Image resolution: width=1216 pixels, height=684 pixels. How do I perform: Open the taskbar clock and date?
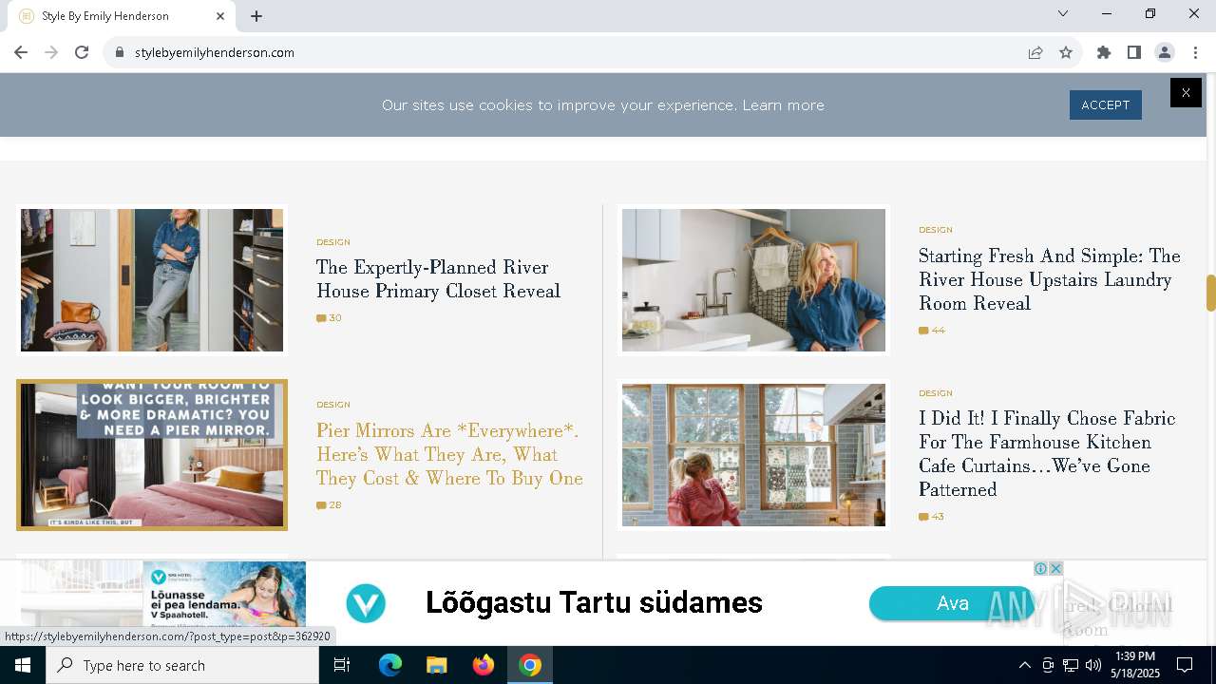pos(1134,665)
